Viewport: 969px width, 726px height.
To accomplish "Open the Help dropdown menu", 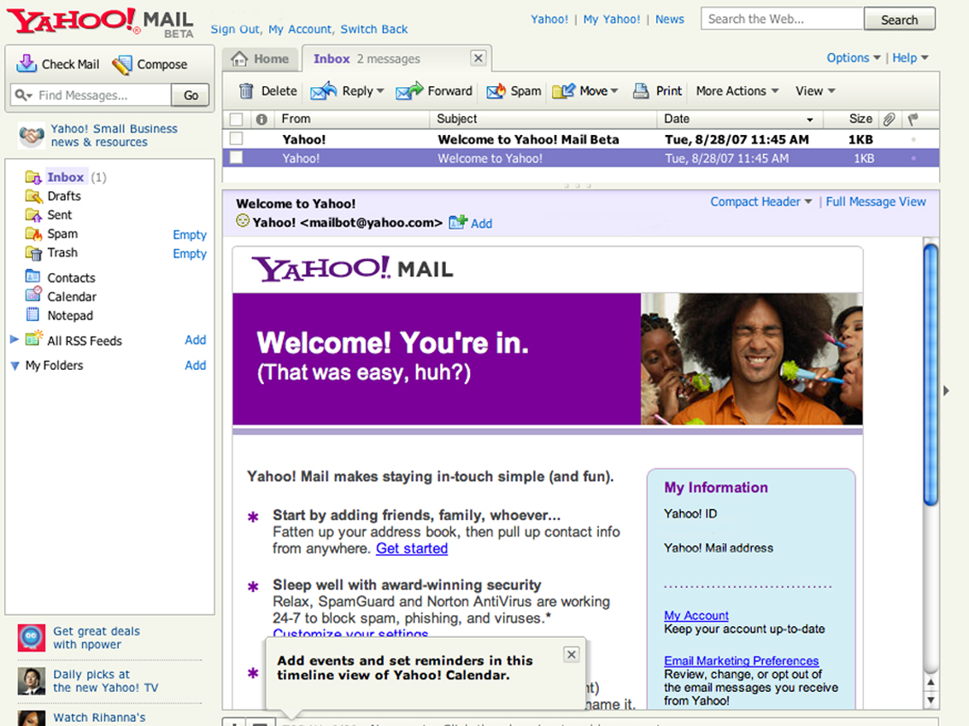I will pyautogui.click(x=910, y=57).
